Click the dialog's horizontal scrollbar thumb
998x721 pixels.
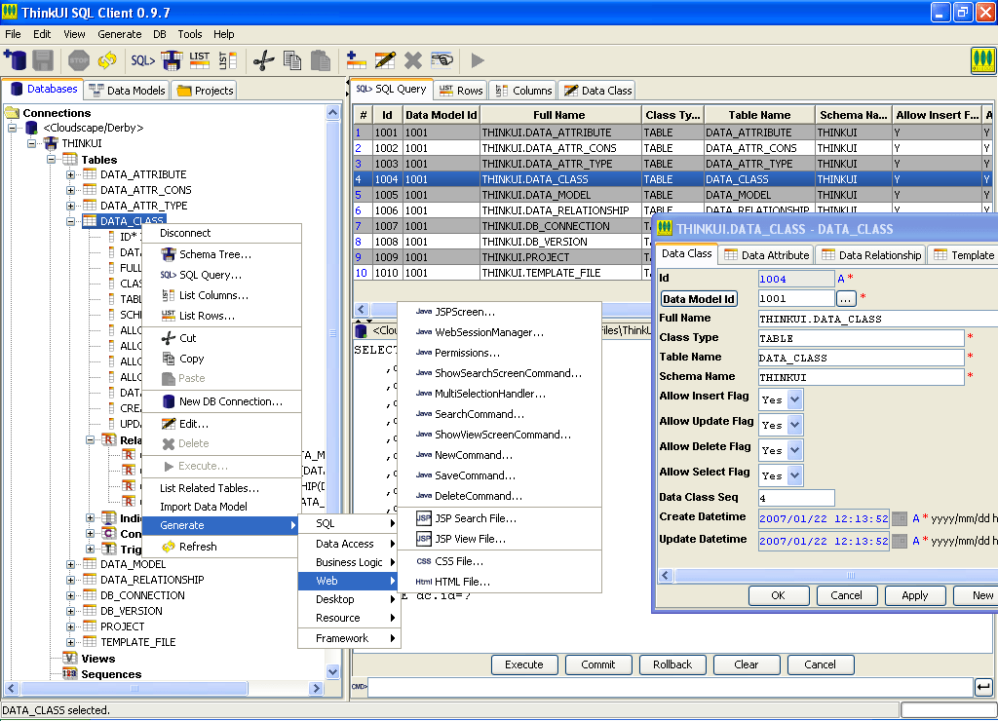850,575
